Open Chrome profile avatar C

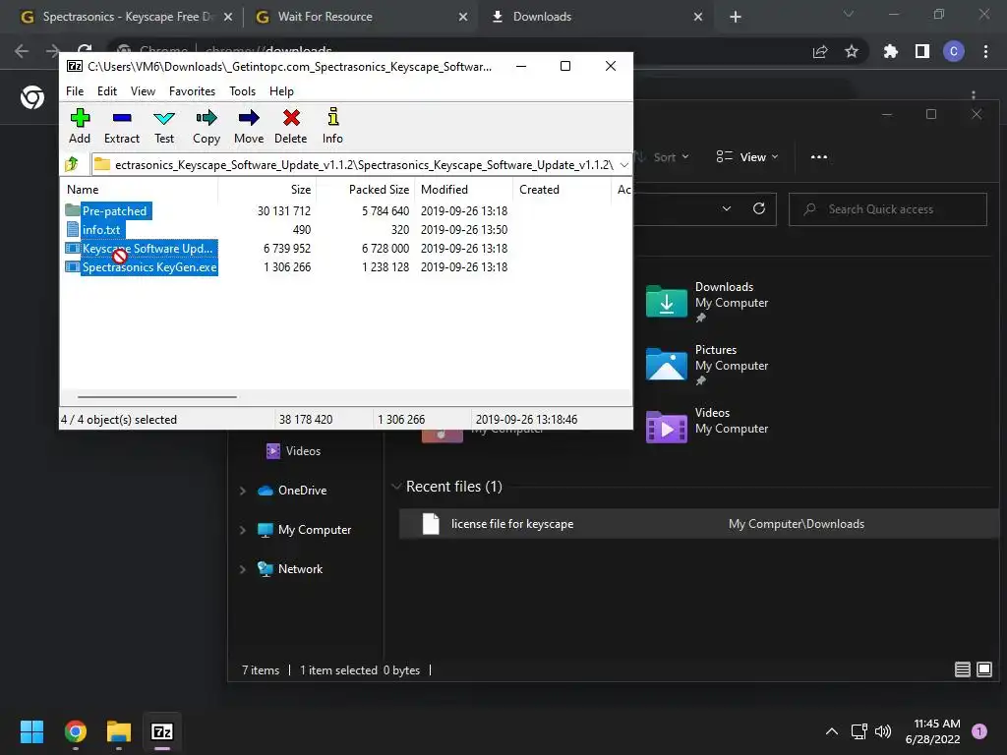point(954,51)
